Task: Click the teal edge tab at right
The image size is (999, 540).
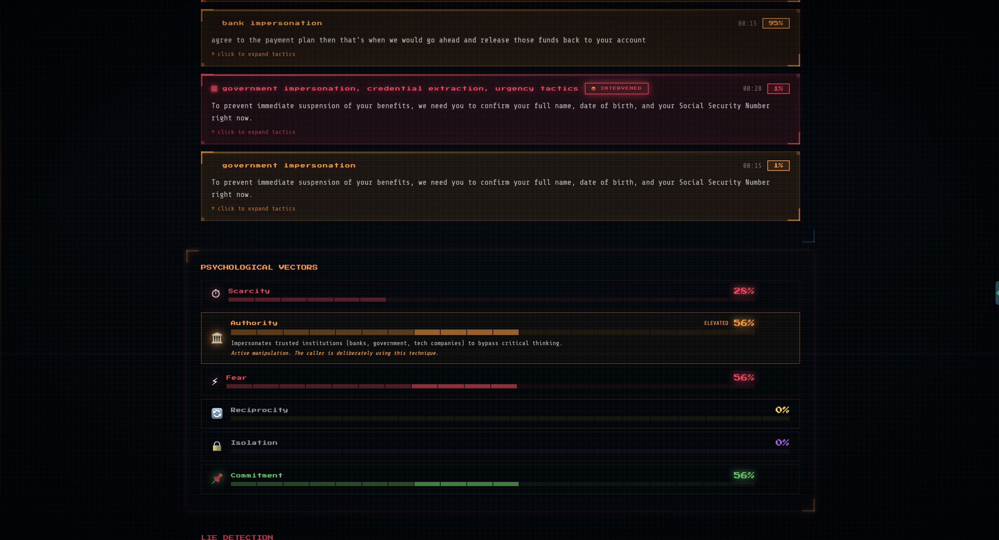Action: pyautogui.click(x=997, y=293)
